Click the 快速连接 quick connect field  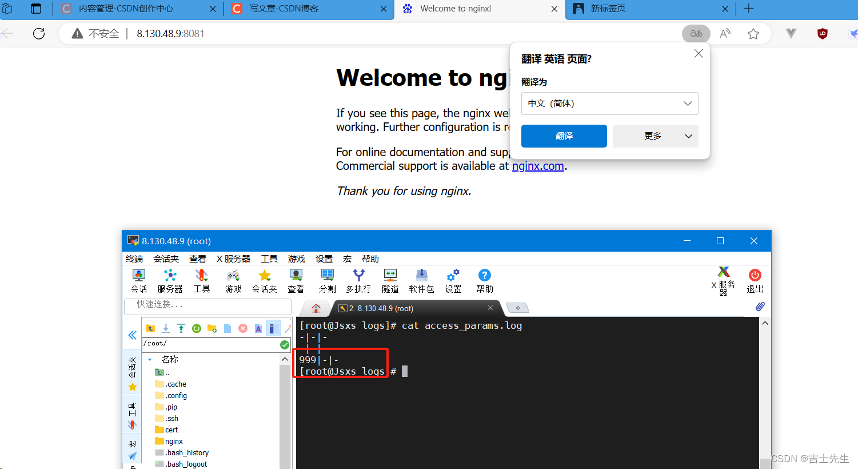208,305
